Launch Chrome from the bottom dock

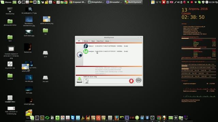[159, 118]
